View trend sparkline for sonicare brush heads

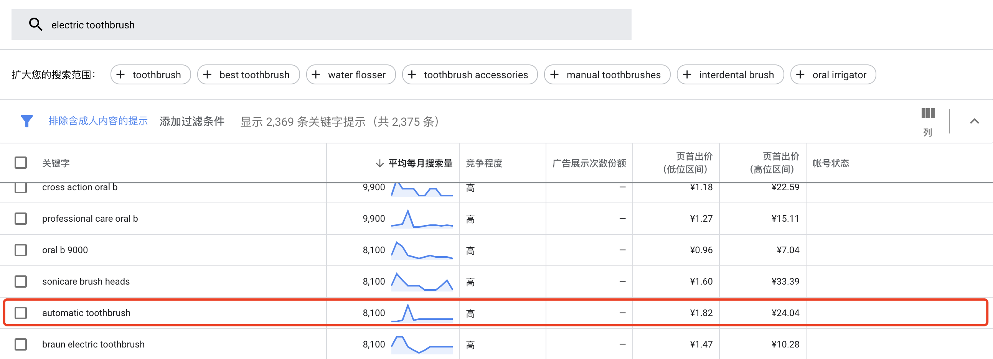422,282
